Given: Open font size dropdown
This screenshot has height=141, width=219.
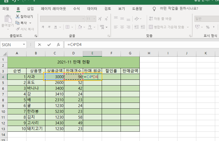Looking at the screenshot, I should coord(94,19).
